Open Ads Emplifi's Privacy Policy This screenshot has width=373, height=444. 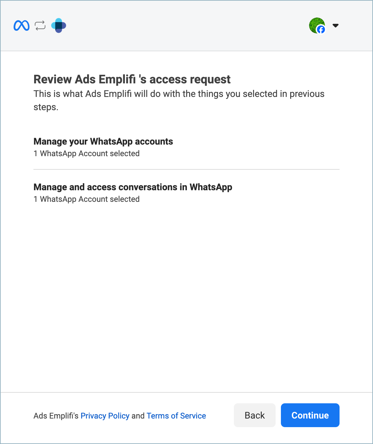pos(105,416)
